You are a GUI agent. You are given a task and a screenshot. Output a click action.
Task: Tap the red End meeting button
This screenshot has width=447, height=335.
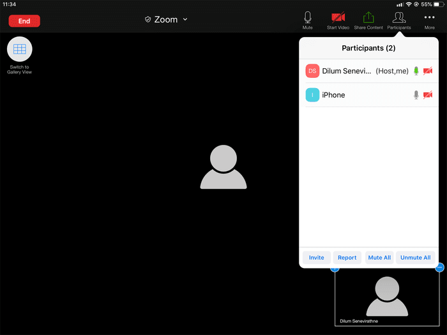pyautogui.click(x=24, y=21)
